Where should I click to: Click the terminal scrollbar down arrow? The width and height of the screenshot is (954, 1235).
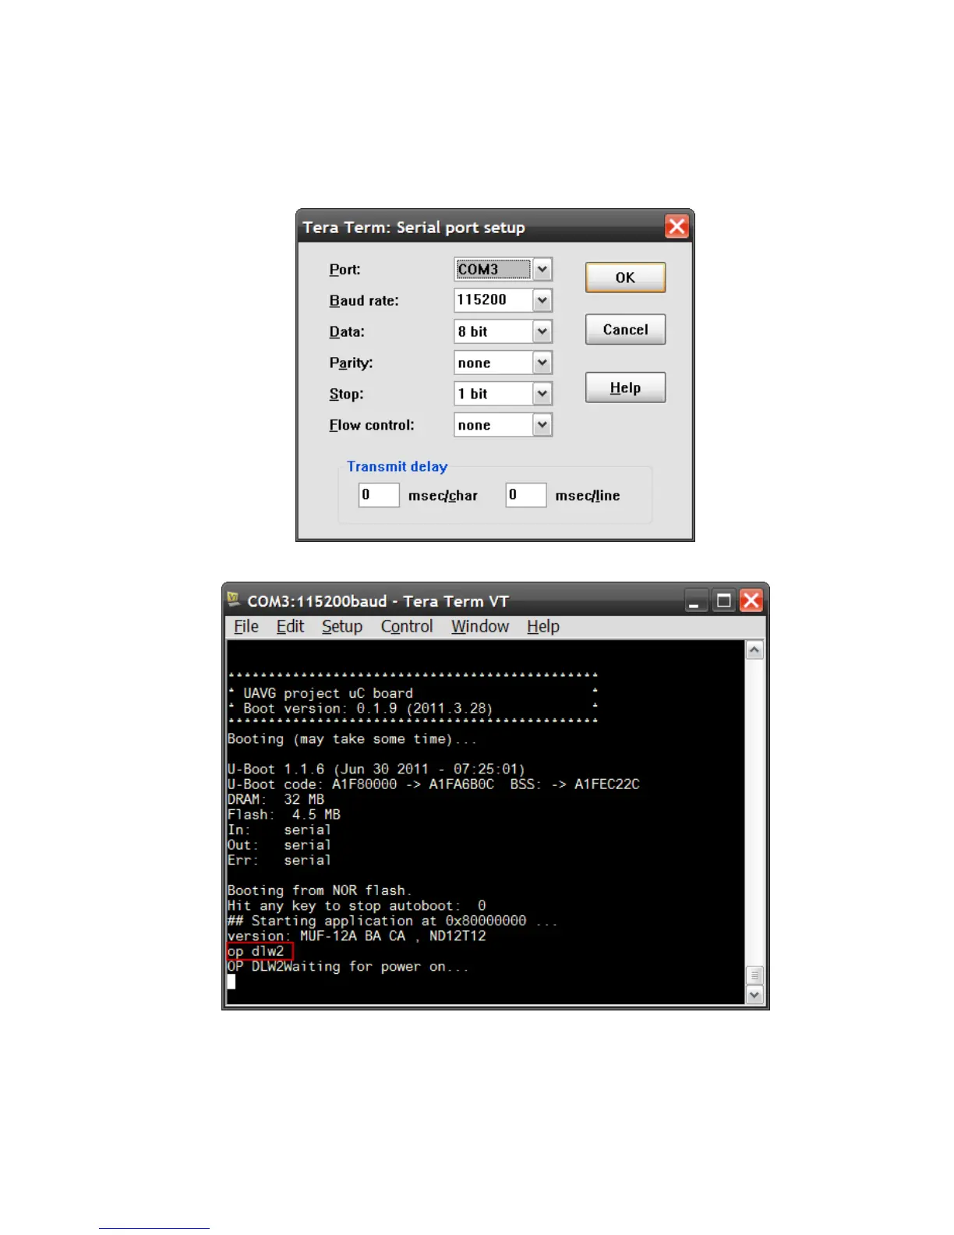click(754, 995)
